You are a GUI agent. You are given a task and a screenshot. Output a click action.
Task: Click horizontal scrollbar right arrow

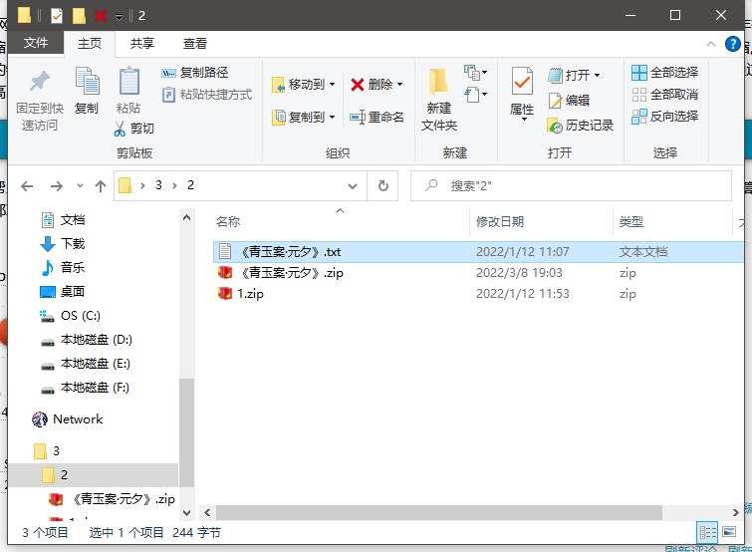(735, 513)
